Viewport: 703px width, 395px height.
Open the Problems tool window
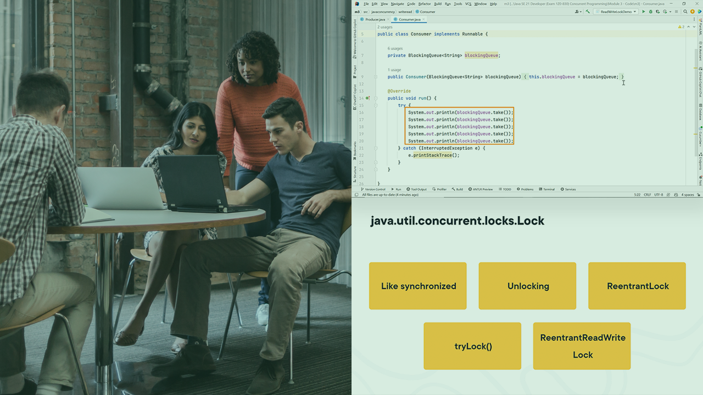[x=525, y=189]
